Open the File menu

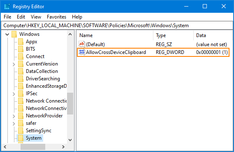coord(7,17)
